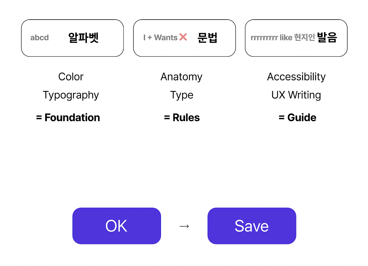Click the Anatomy label
The width and height of the screenshot is (368, 266).
[181, 77]
